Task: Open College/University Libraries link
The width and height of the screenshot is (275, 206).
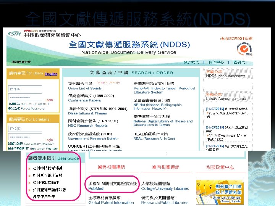Action: (165, 188)
